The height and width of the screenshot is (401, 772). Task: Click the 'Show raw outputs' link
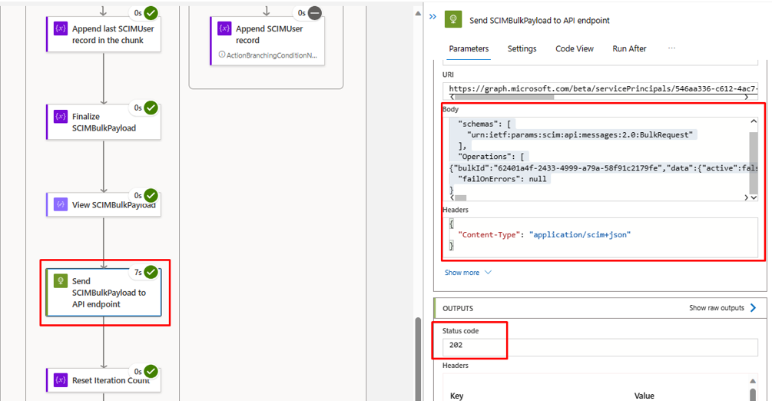point(717,308)
